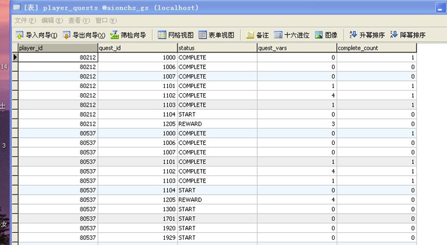
Task: Open the Memo (备注) viewer
Action: (250, 35)
